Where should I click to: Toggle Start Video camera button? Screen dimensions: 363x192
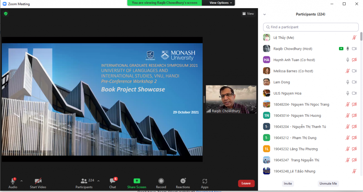(x=38, y=181)
